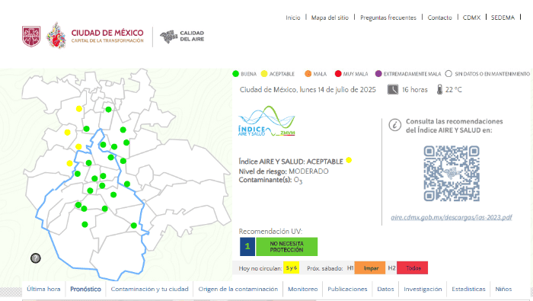Open the Mapa del sitio link
Viewport: 533px width, 301px height.
point(330,18)
